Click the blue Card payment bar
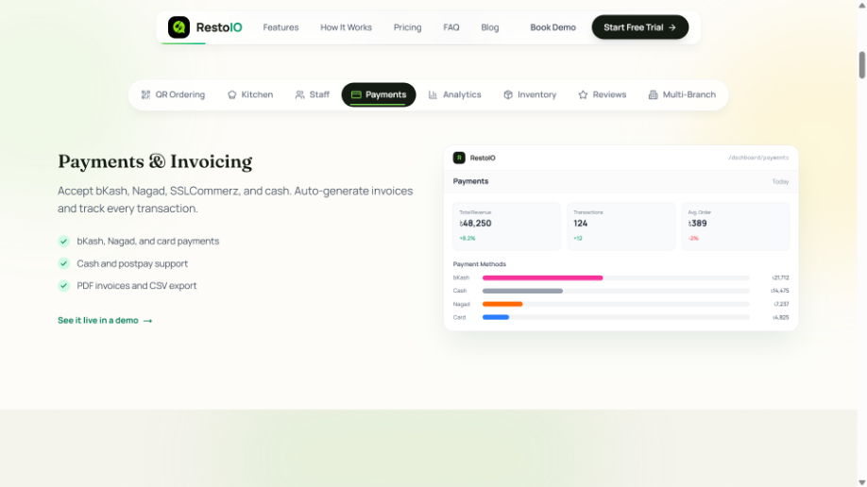Screen dimensions: 867x487 [x=496, y=317]
